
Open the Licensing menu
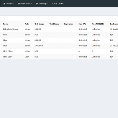(42, 4)
